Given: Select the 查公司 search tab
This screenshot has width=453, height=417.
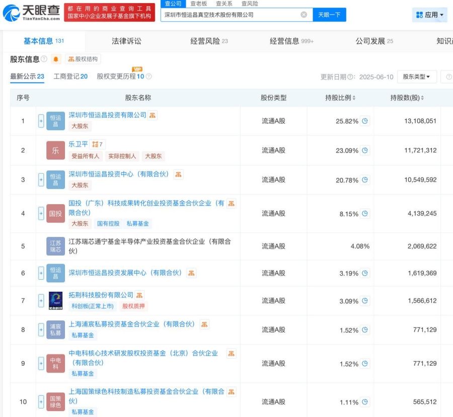Looking at the screenshot, I should [173, 4].
